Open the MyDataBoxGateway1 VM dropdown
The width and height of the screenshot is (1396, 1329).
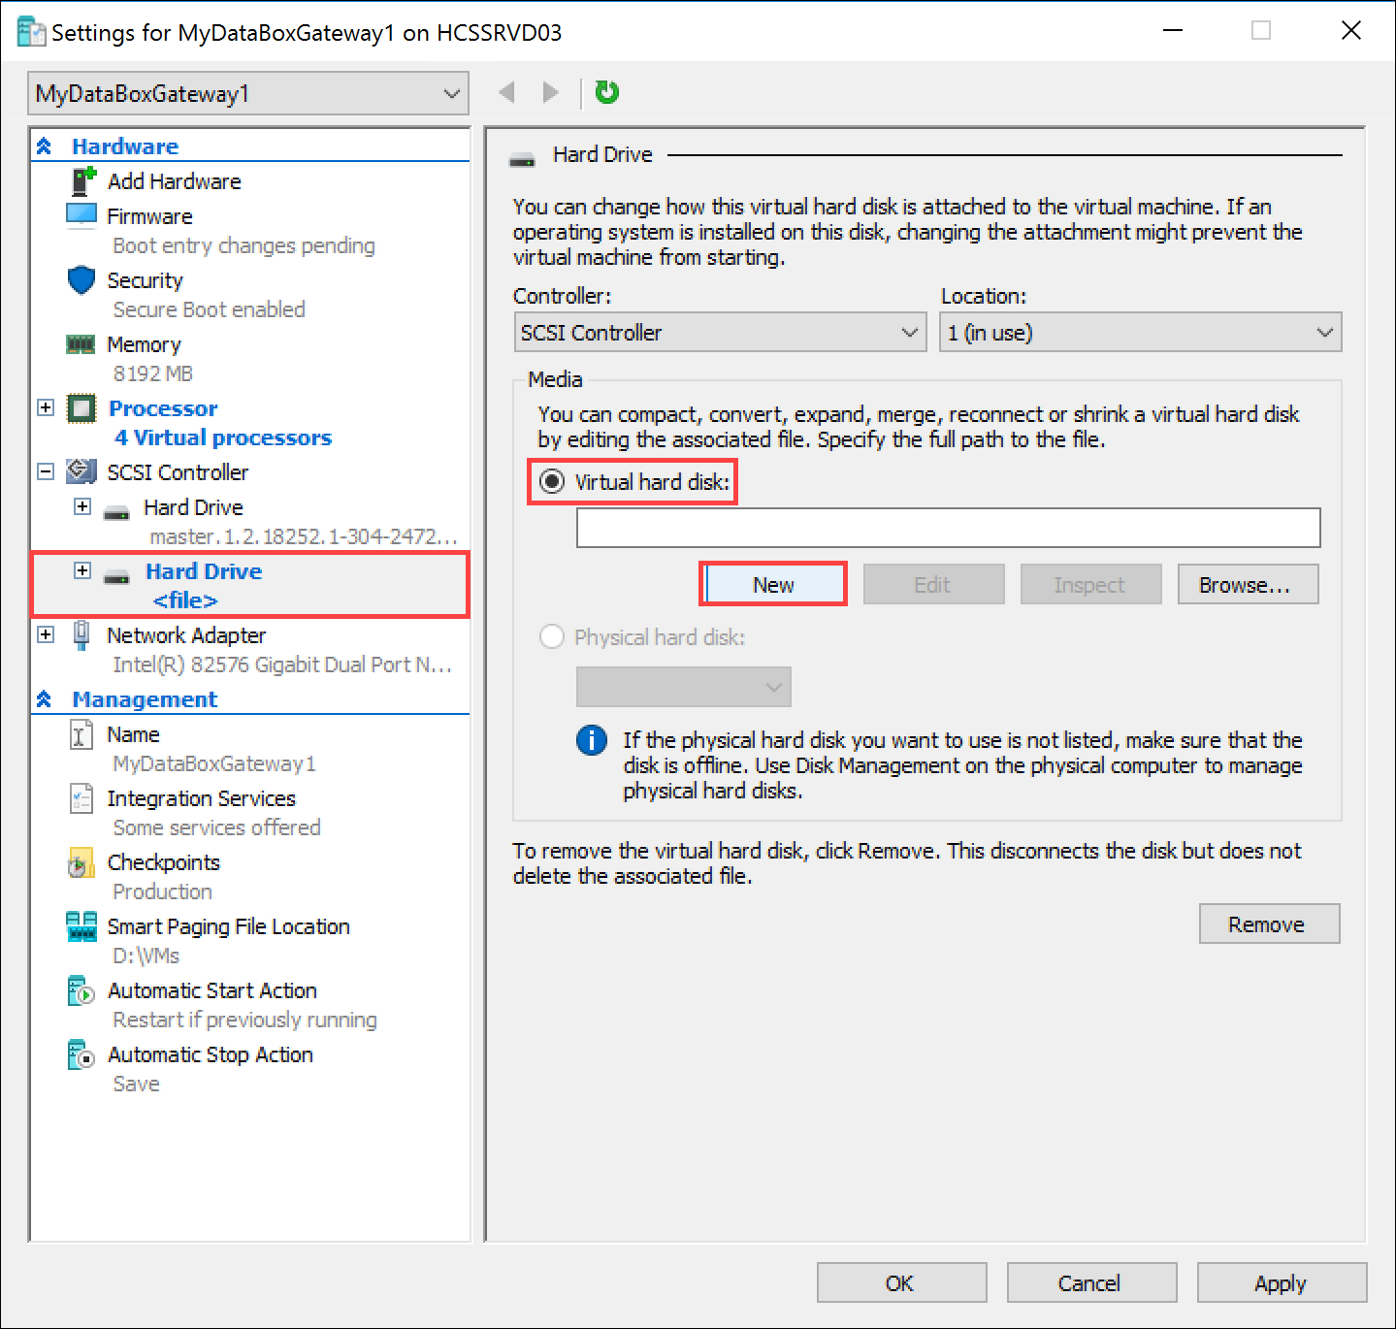(248, 93)
